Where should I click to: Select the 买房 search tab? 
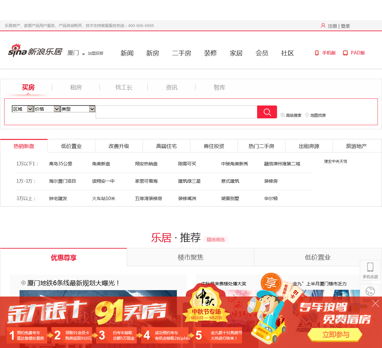tap(28, 87)
